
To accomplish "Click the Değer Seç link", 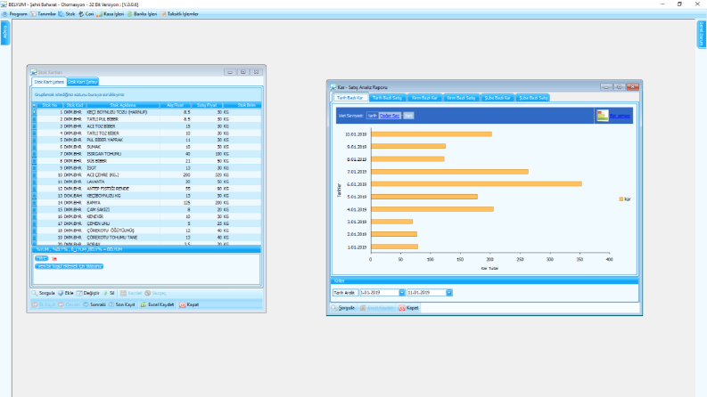I will pos(390,116).
